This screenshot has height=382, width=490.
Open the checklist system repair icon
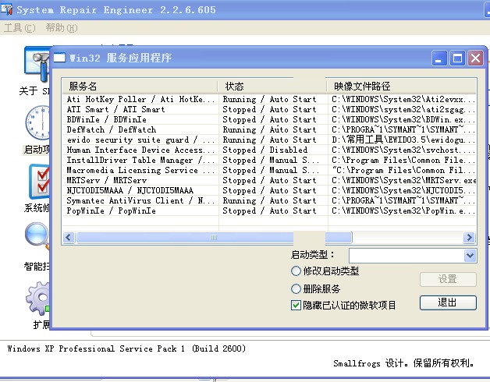click(39, 181)
